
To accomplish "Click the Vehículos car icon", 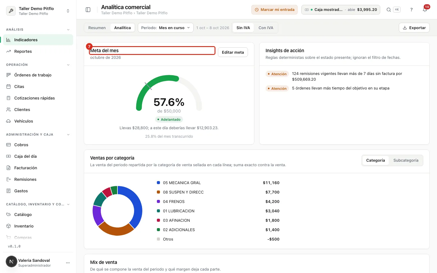I will pos(8,121).
